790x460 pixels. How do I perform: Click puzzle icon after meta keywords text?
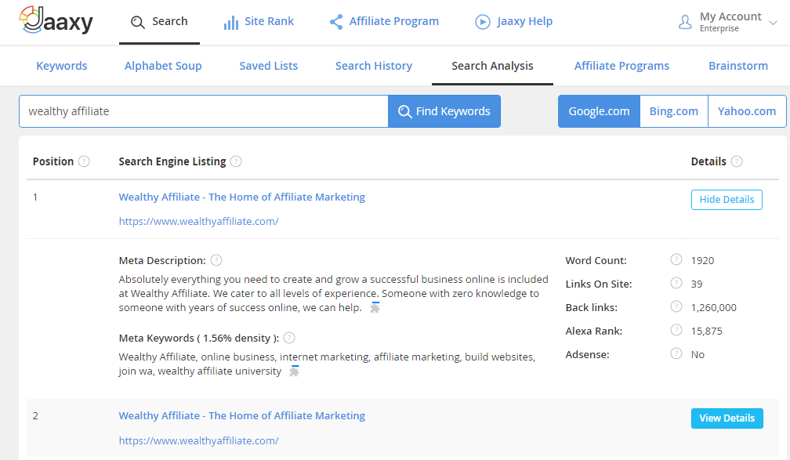294,371
